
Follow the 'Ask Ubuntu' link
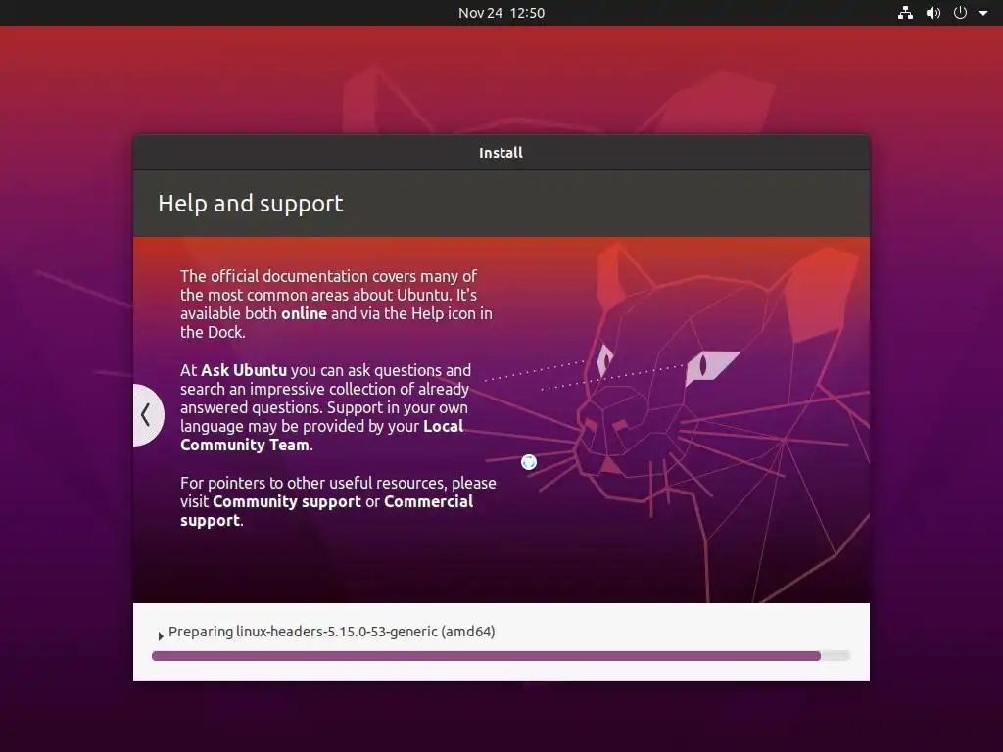coord(244,370)
